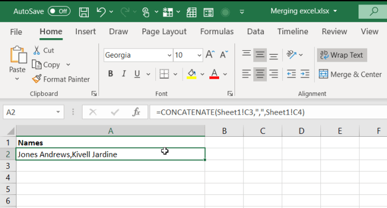Click Increase Font Size icon
The height and width of the screenshot is (208, 387).
pyautogui.click(x=210, y=54)
